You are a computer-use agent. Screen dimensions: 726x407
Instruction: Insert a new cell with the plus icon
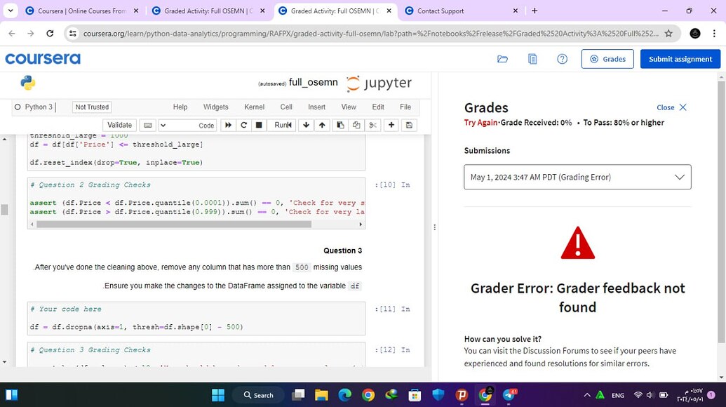[391, 125]
